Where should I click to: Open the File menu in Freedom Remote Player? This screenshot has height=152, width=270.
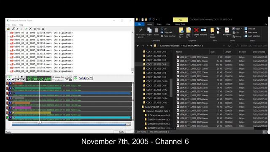tap(8, 25)
